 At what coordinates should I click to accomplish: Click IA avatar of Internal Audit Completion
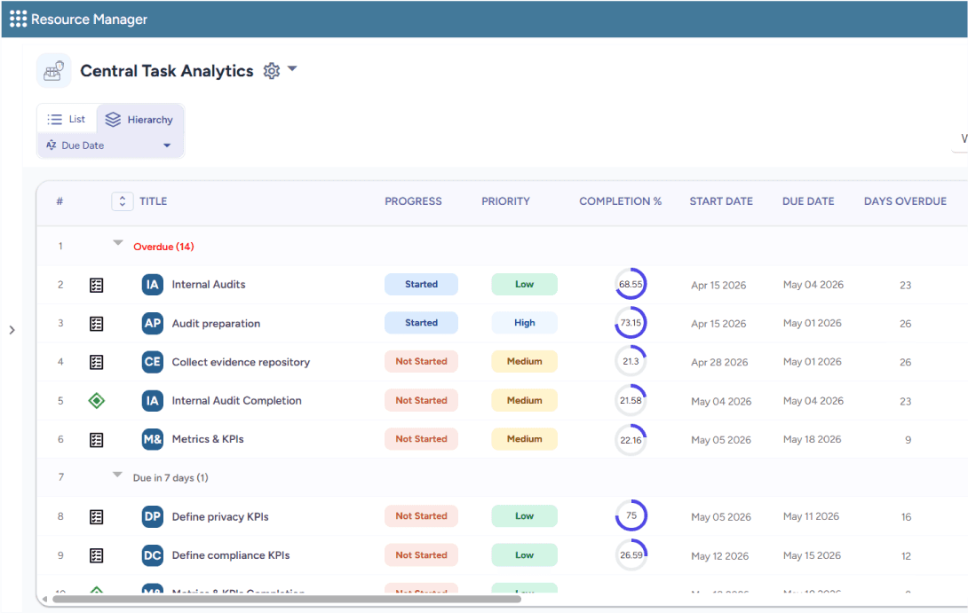click(x=153, y=401)
